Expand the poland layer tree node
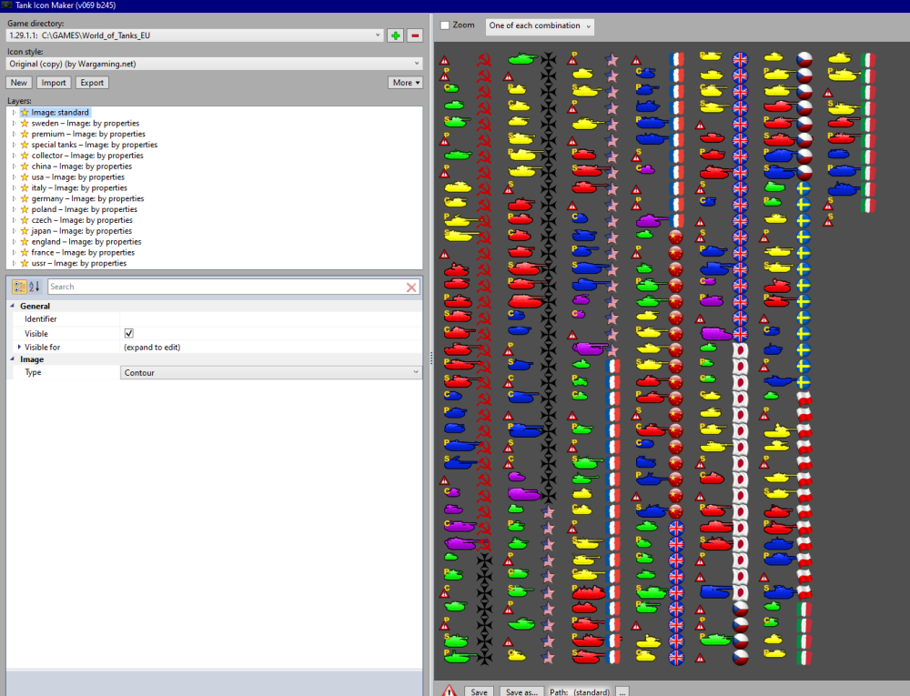Screen dimensions: 910x696 click(14, 209)
